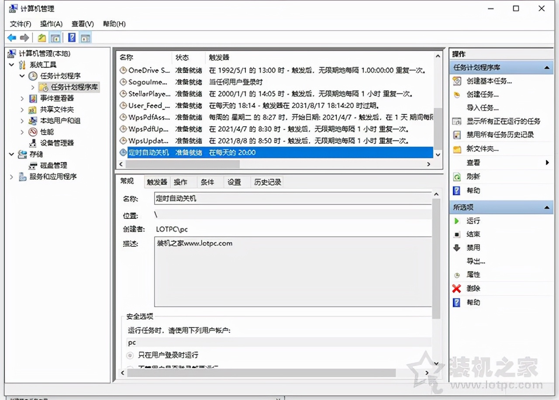Viewport: 559px width, 400px height.
Task: Expand the 任务计划程序库 tree node
Action: 33,87
